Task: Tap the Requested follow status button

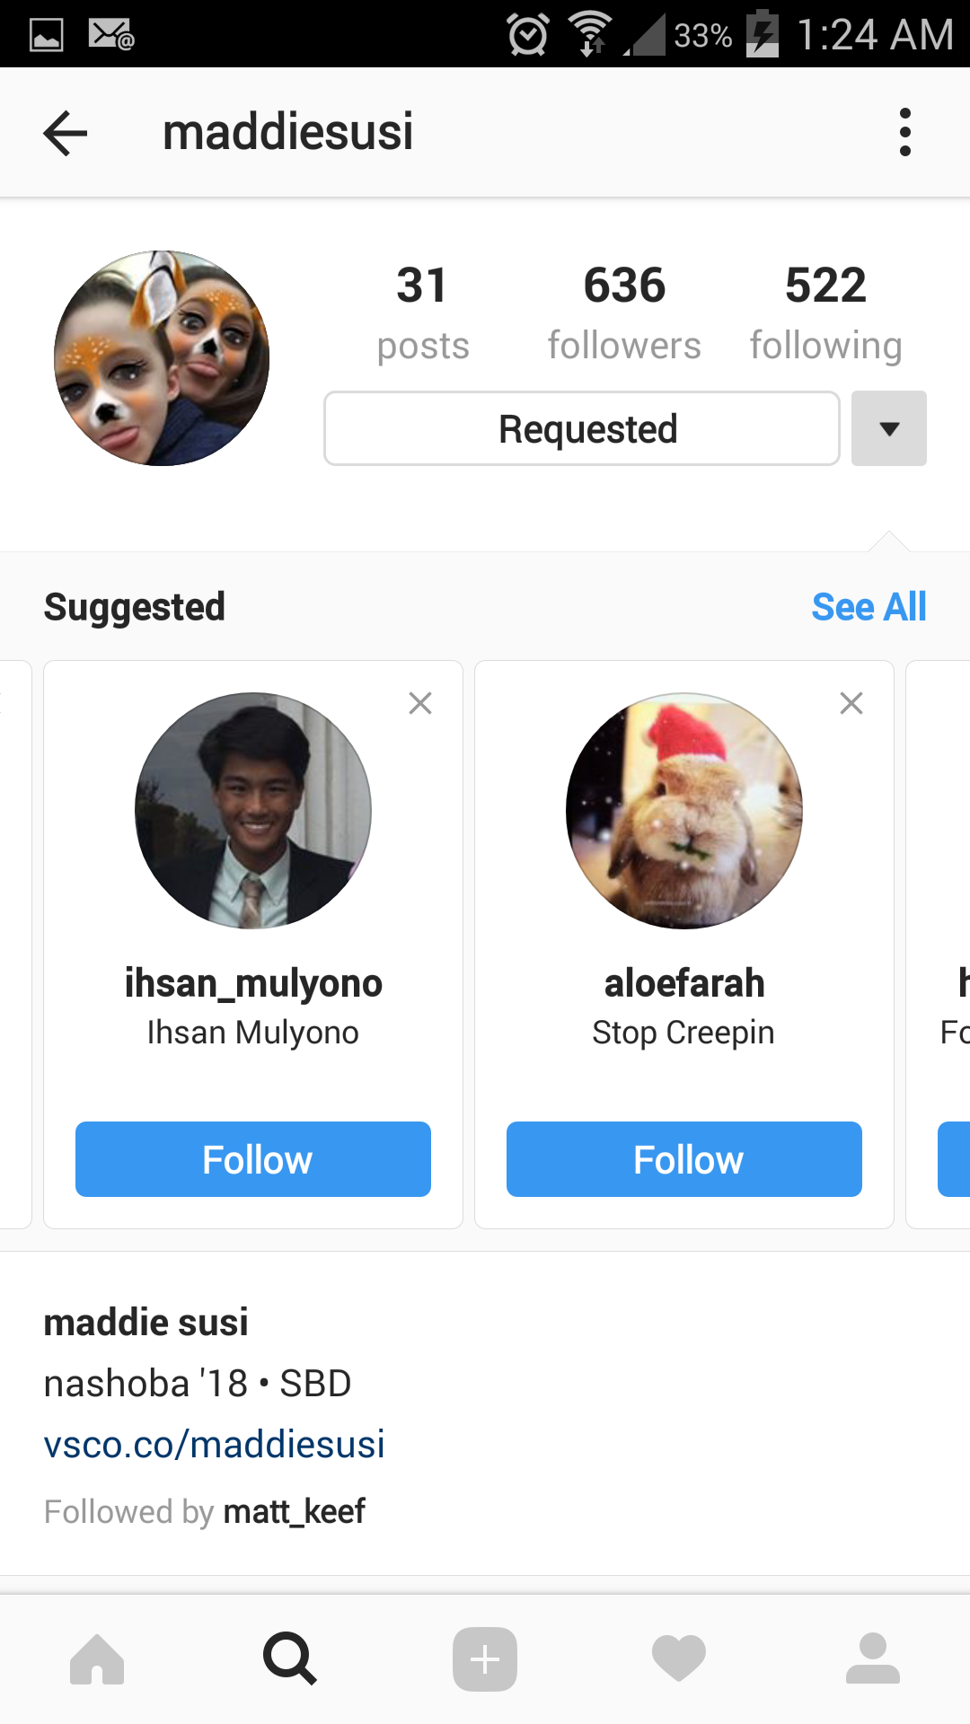Action: click(582, 428)
